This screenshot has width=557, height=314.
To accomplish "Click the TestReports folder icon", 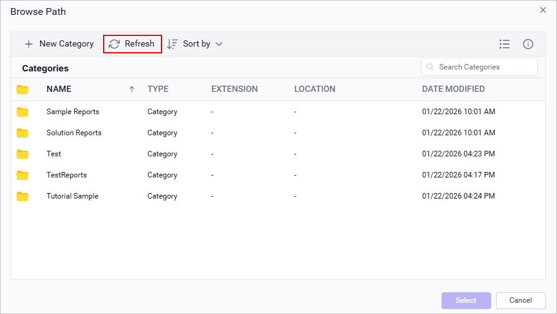I will click(23, 176).
